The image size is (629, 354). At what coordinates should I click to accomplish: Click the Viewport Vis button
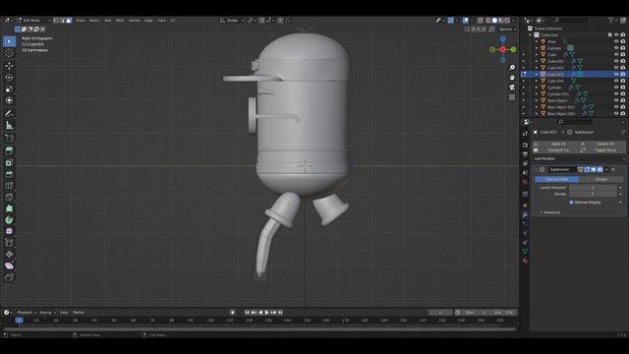555,150
